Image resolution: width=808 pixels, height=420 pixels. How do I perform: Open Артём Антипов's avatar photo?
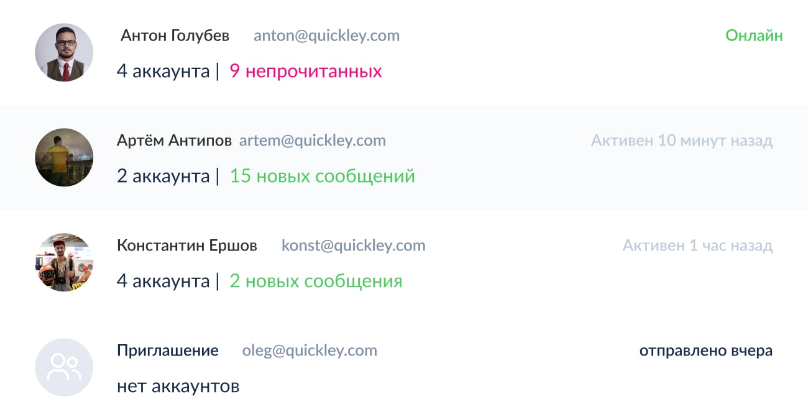click(64, 158)
